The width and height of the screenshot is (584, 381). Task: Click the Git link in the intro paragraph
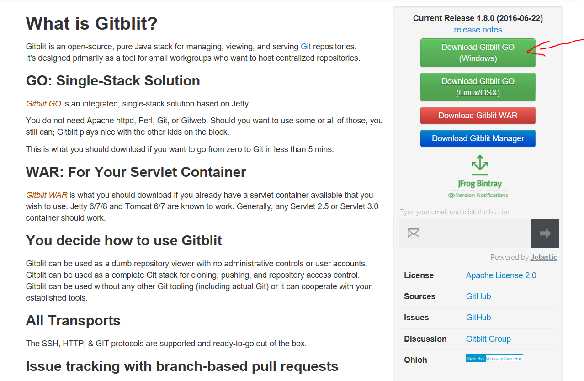tap(305, 46)
